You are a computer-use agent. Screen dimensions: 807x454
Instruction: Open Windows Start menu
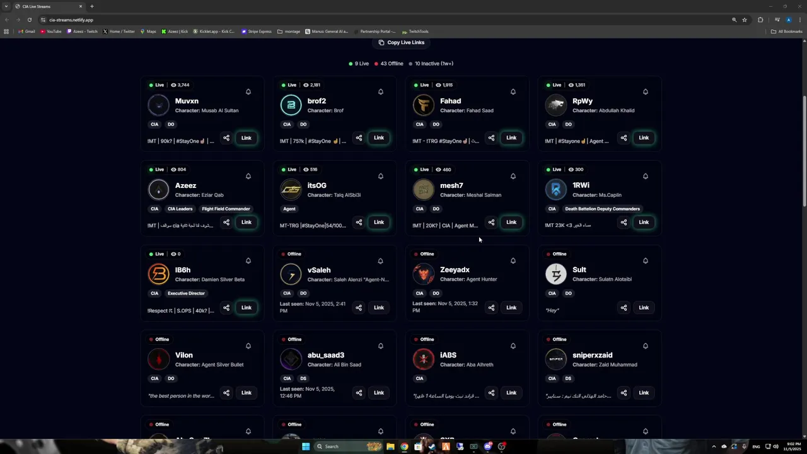click(x=306, y=446)
